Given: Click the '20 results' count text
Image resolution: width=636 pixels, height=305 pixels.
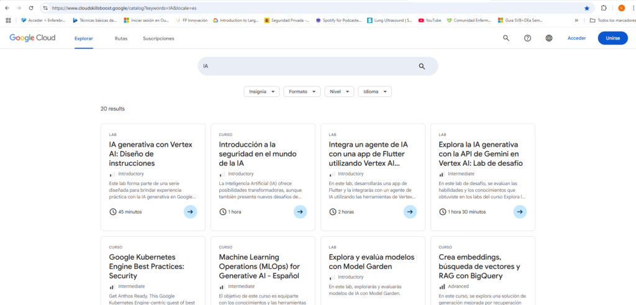Looking at the screenshot, I should pos(113,109).
